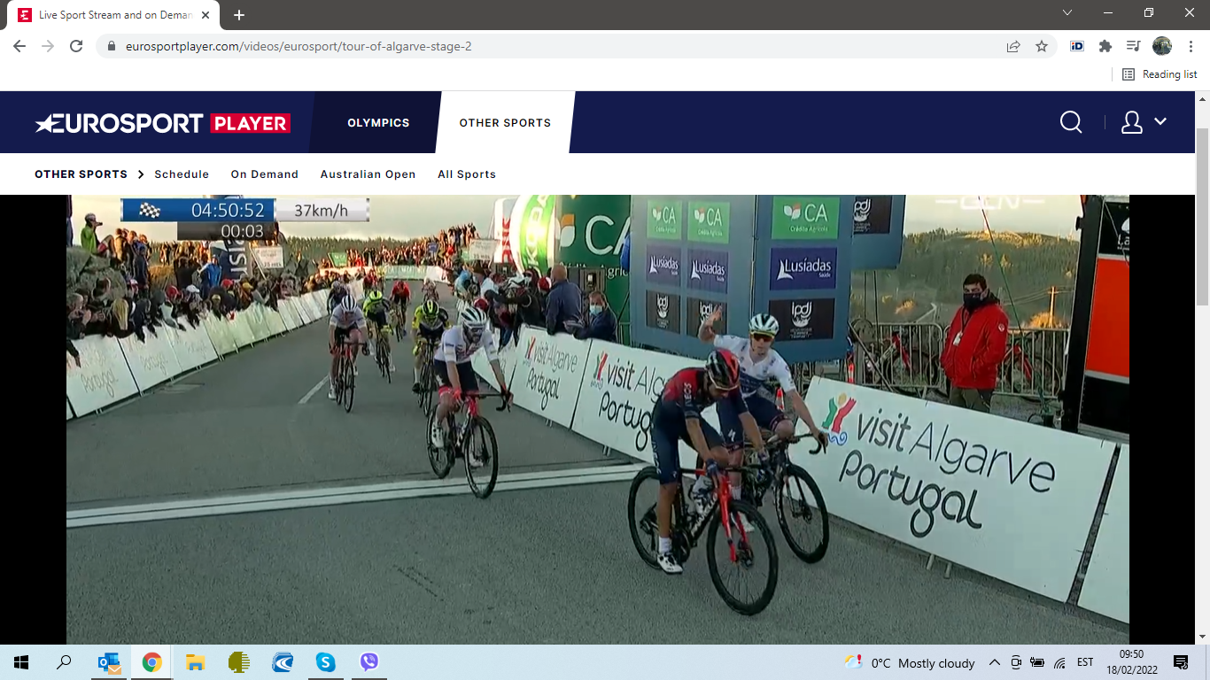Open Reading list panel
Image resolution: width=1210 pixels, height=680 pixels.
[1160, 74]
